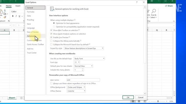Click the Clipboard dialog launcher icon
The width and height of the screenshot is (186, 104).
[x=9, y=21]
